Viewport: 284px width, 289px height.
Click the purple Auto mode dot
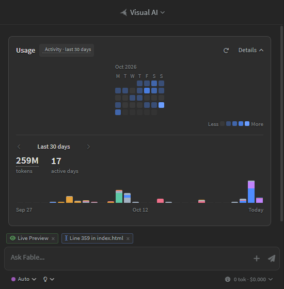[x=13, y=279]
